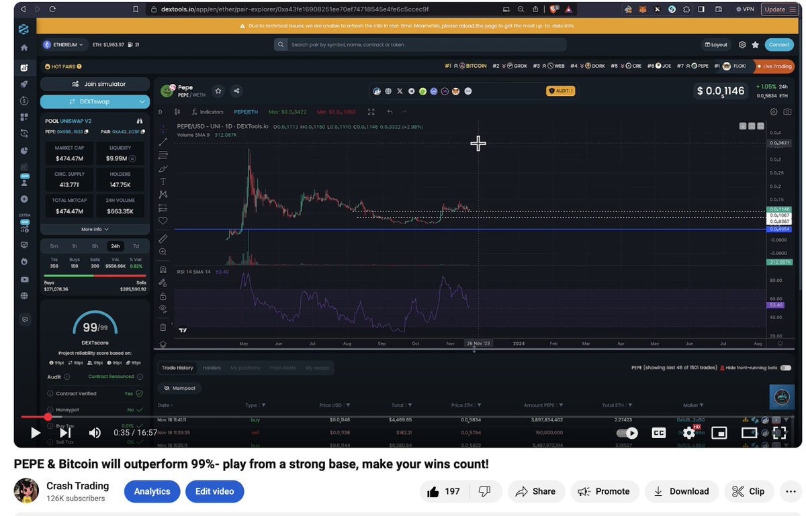The width and height of the screenshot is (806, 516).
Task: Mute the video with speaker icon
Action: click(x=95, y=433)
